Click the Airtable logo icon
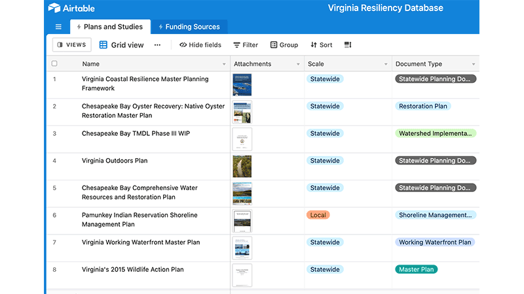The width and height of the screenshot is (524, 294). (x=55, y=8)
